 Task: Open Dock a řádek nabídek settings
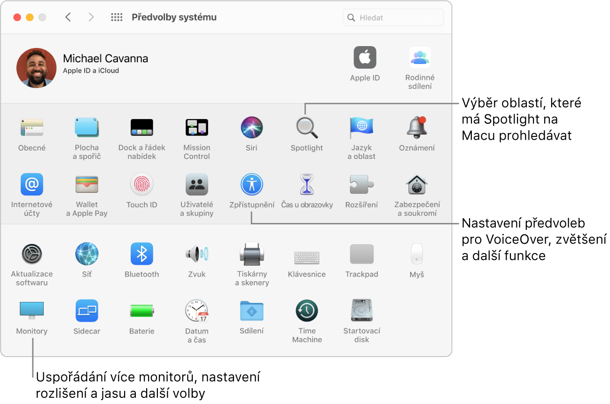(142, 127)
